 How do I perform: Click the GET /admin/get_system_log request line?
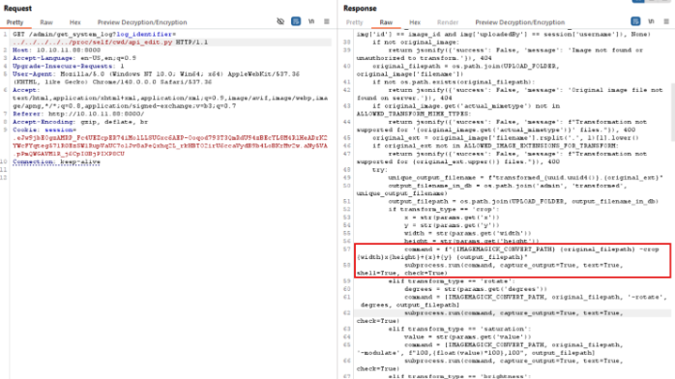[x=94, y=34]
